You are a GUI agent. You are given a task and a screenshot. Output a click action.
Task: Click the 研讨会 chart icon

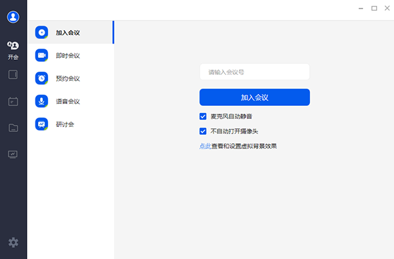tap(41, 124)
